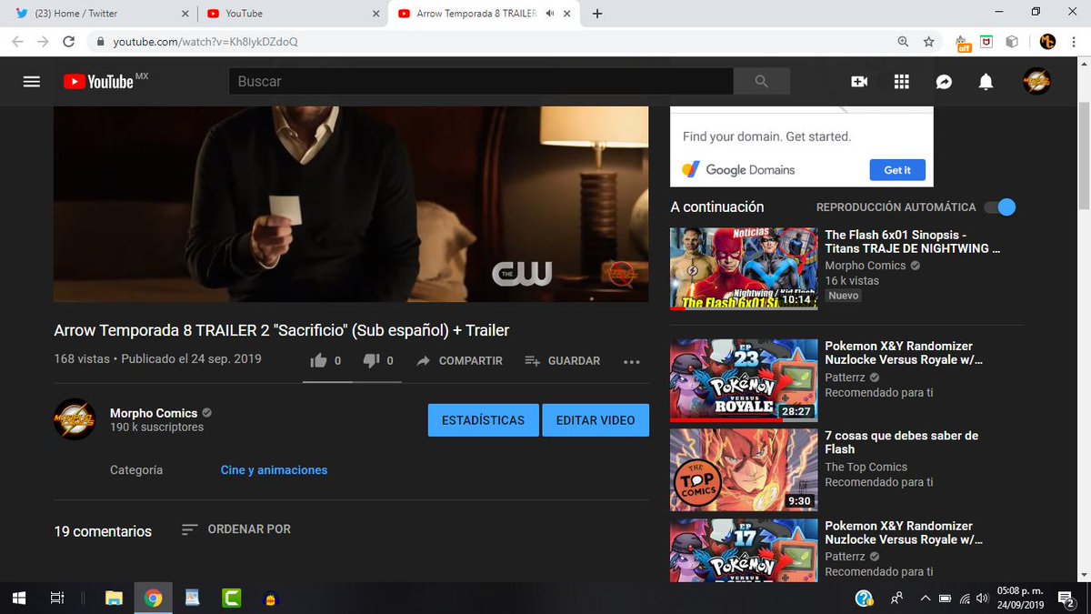Open the messages share bubble icon
The image size is (1091, 614).
pos(944,82)
